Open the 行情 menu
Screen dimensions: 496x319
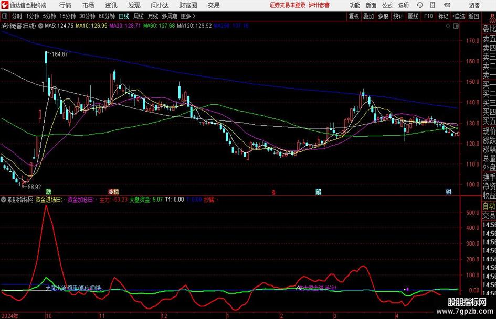click(x=65, y=5)
